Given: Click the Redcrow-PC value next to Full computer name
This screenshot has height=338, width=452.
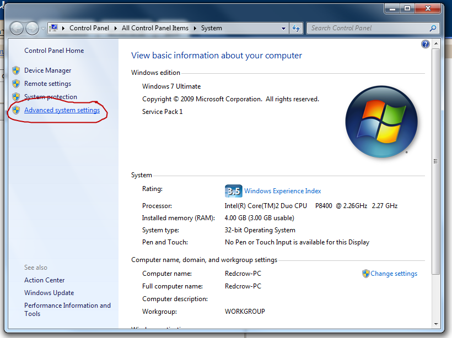Looking at the screenshot, I should pos(243,286).
